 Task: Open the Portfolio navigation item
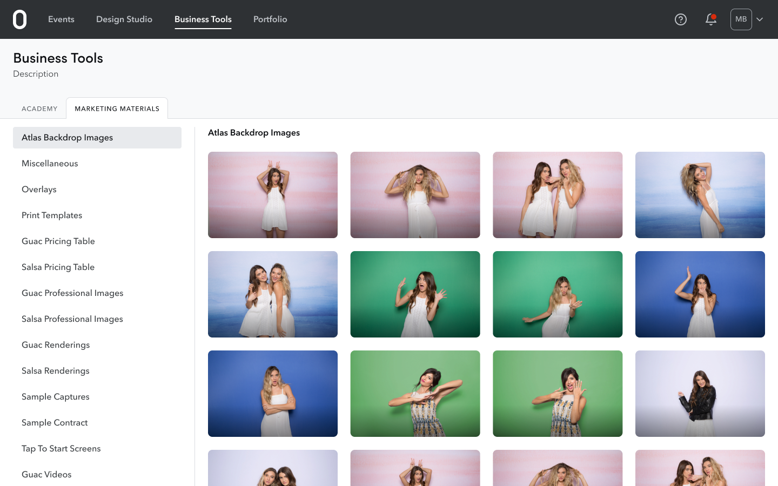pos(270,19)
